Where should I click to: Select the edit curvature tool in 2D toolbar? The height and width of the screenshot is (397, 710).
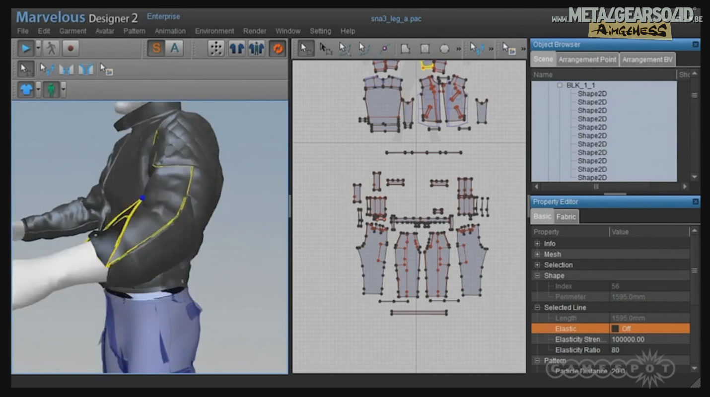point(345,49)
